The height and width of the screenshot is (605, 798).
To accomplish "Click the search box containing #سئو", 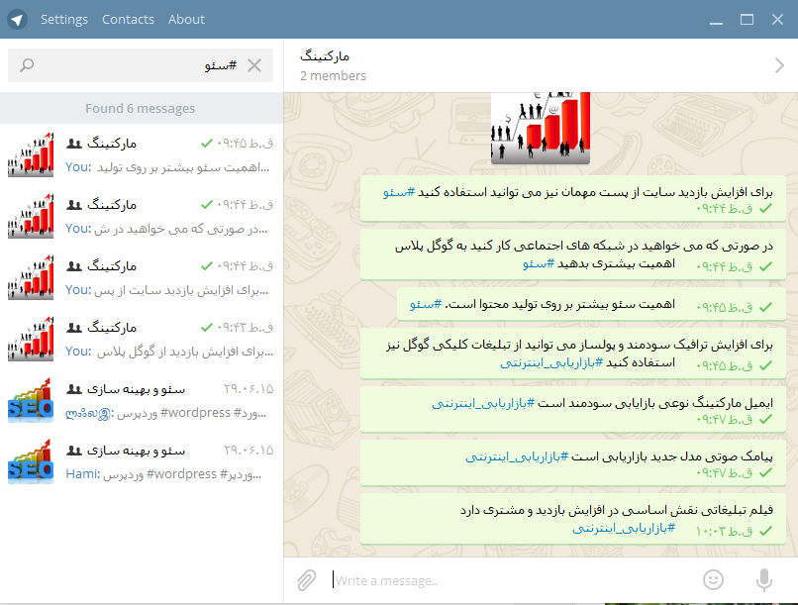I will (x=139, y=65).
